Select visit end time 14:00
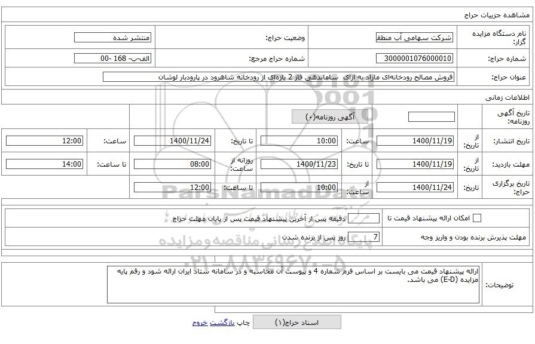 click(44, 164)
